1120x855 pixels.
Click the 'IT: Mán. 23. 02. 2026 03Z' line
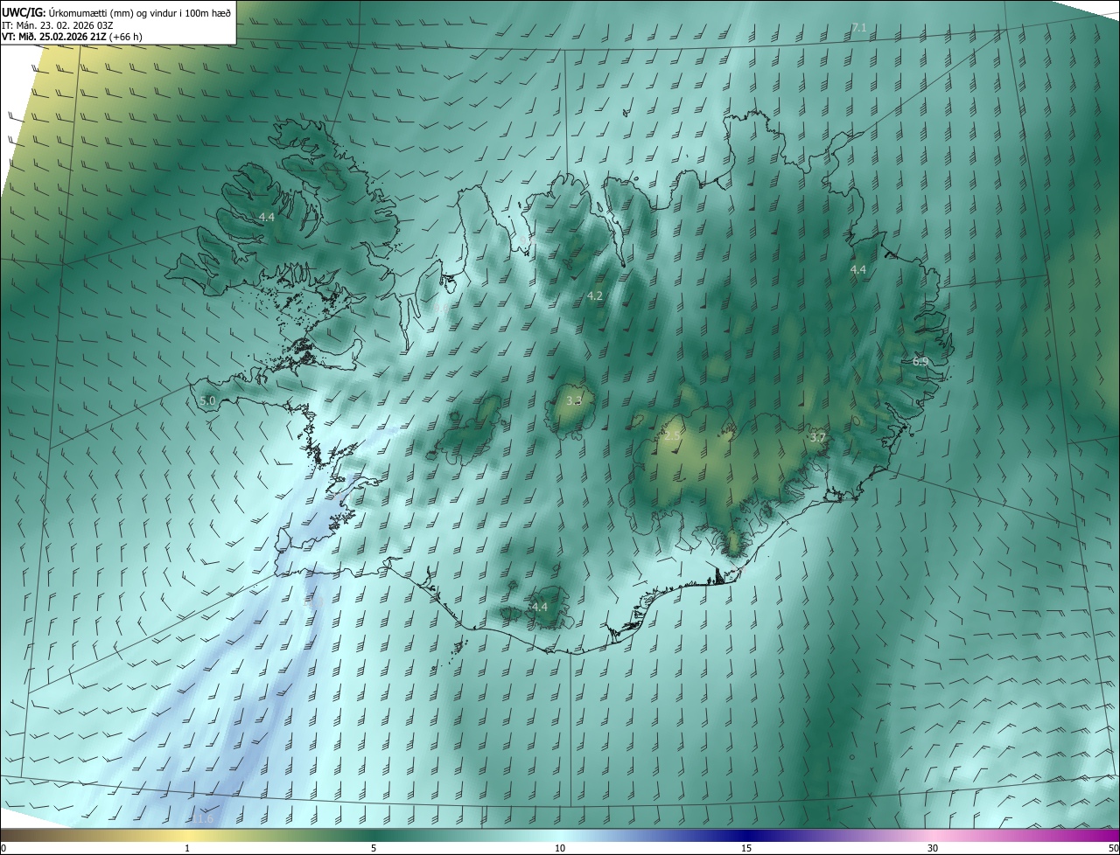[x=57, y=24]
